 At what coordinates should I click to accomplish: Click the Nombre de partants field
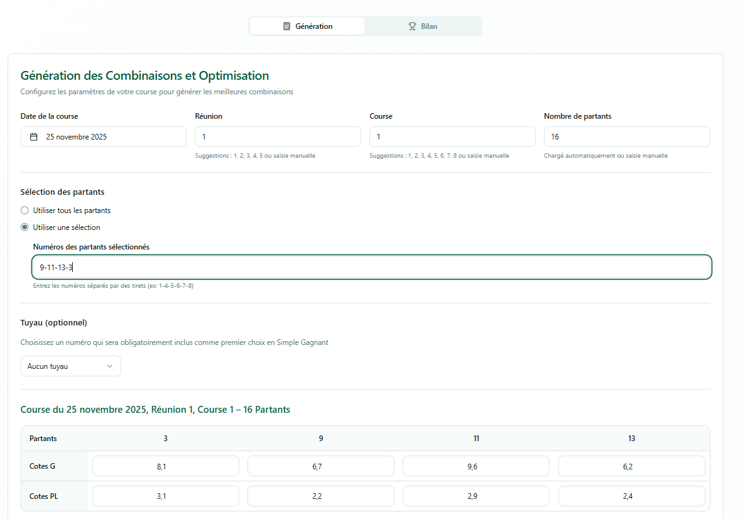pyautogui.click(x=626, y=137)
